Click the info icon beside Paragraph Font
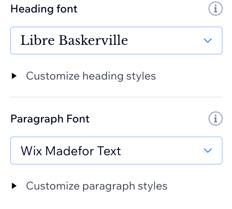Image resolution: width=232 pixels, height=209 pixels. [216, 119]
